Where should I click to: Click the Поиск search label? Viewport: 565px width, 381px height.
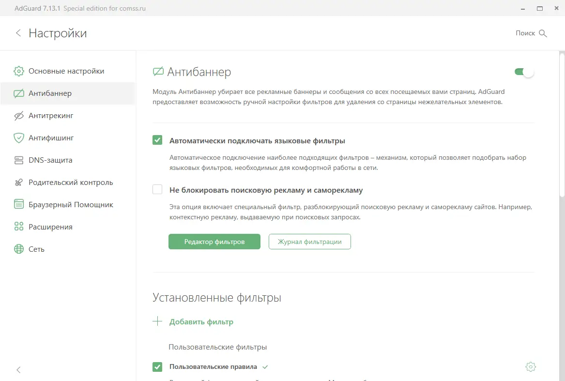(525, 33)
